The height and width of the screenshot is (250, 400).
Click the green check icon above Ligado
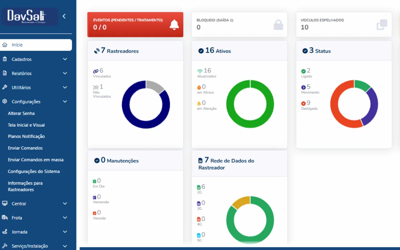(x=303, y=71)
